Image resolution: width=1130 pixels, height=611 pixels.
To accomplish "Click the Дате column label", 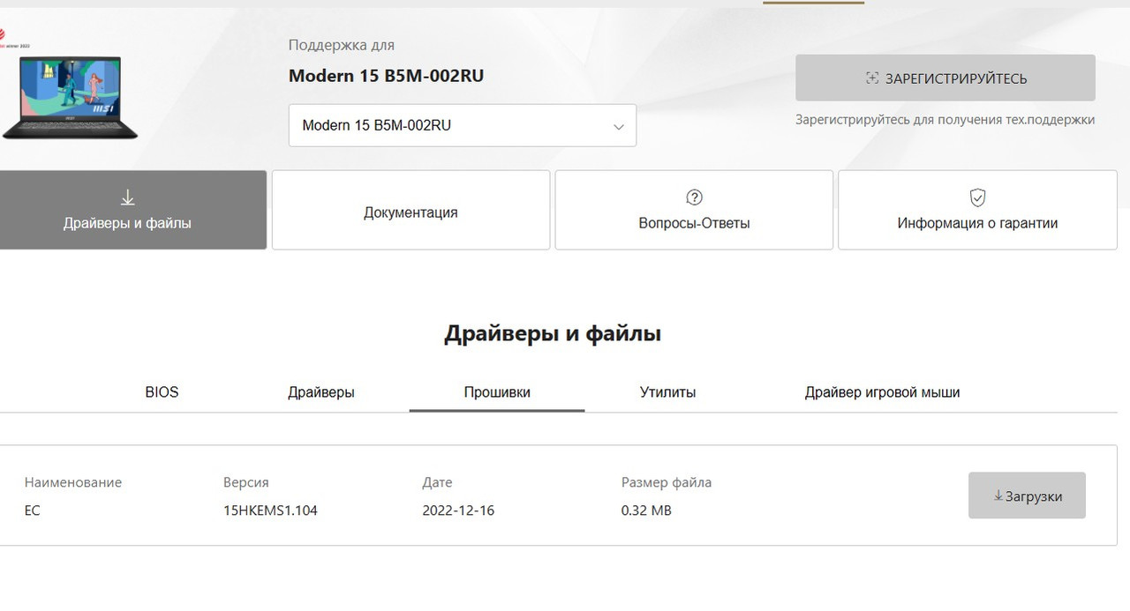I will point(437,482).
